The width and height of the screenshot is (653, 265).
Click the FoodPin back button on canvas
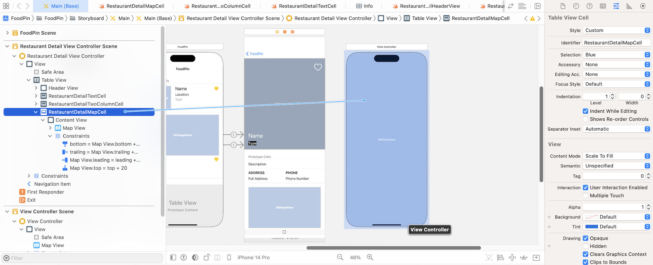click(254, 54)
